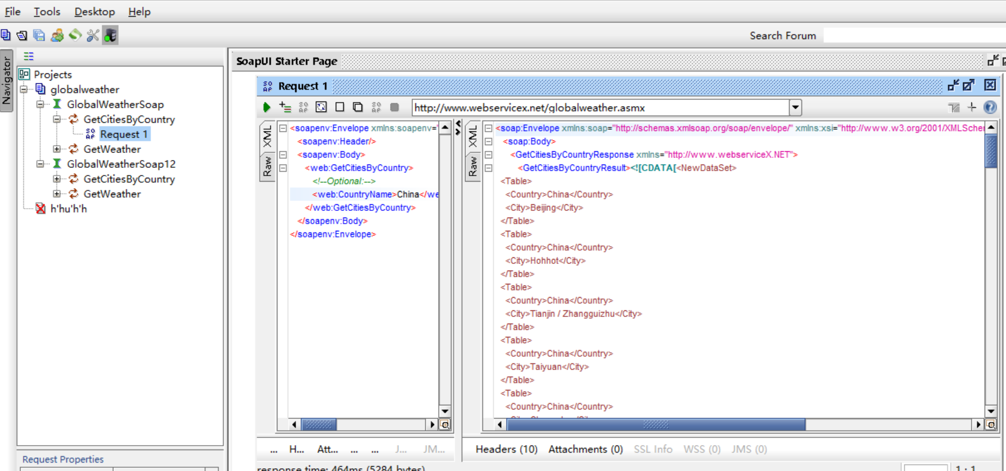This screenshot has height=471, width=1006.
Task: Click Recreate default request icon
Action: click(321, 107)
